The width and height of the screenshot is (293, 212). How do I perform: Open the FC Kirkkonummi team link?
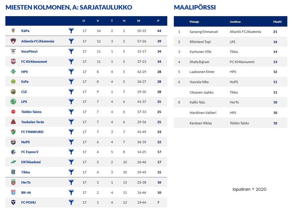[34, 62]
